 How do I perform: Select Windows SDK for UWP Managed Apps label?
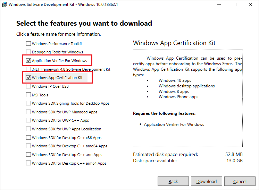pyautogui.click(x=65, y=112)
